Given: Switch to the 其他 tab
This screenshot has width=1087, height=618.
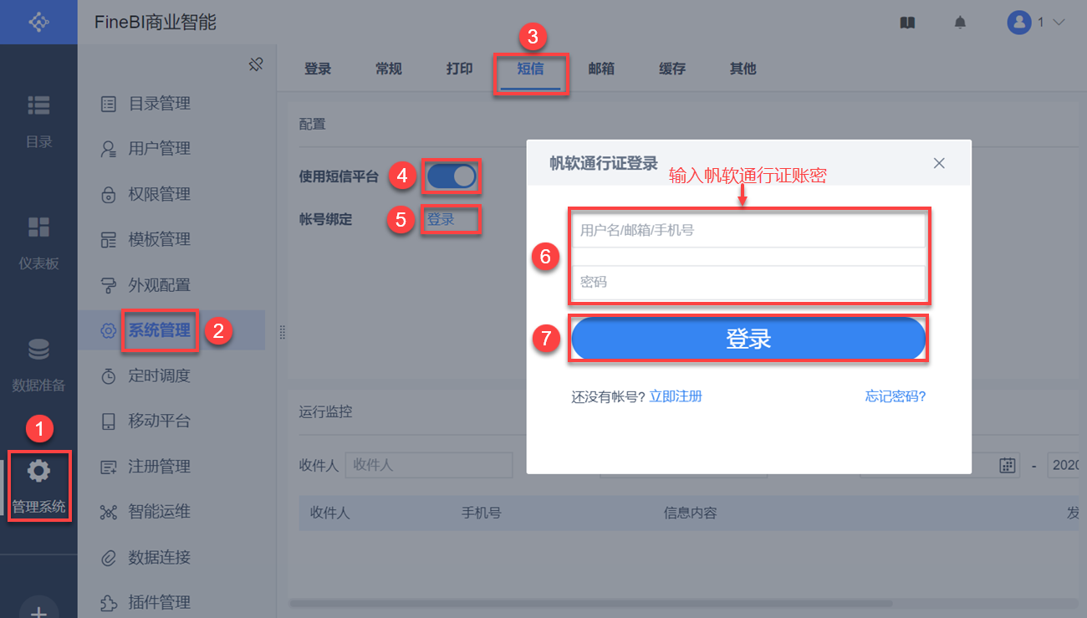Looking at the screenshot, I should pos(743,69).
